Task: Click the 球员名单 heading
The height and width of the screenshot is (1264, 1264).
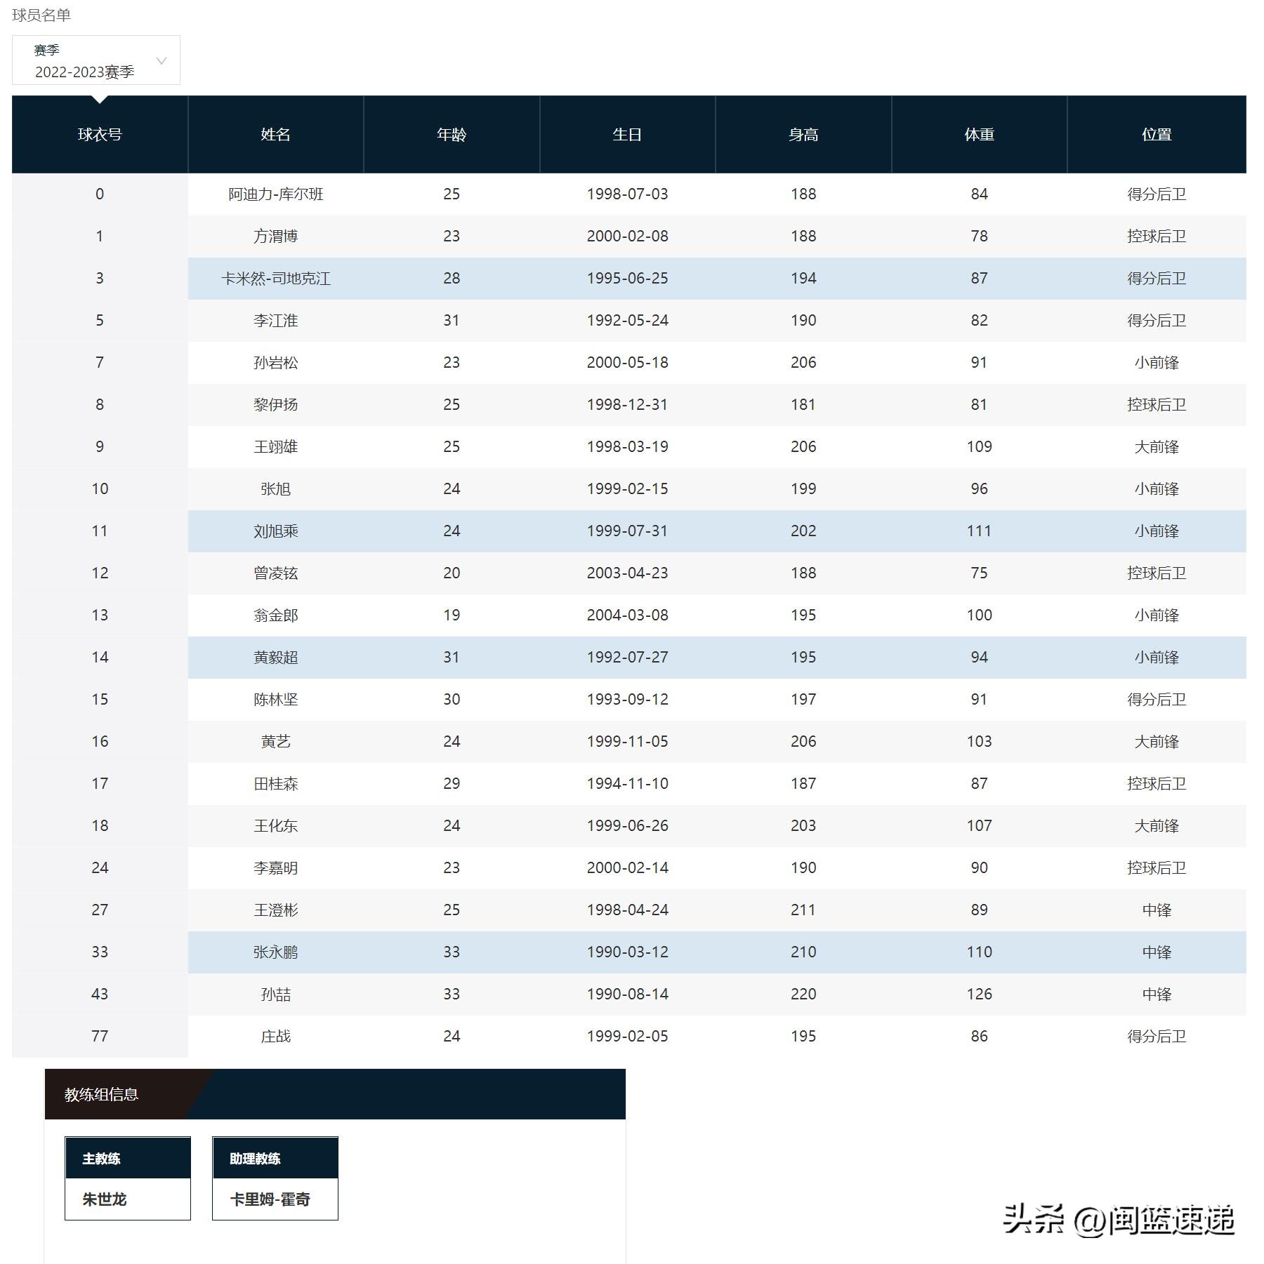Action: click(41, 15)
